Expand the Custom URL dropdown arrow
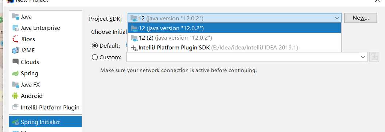 pyautogui.click(x=363, y=57)
